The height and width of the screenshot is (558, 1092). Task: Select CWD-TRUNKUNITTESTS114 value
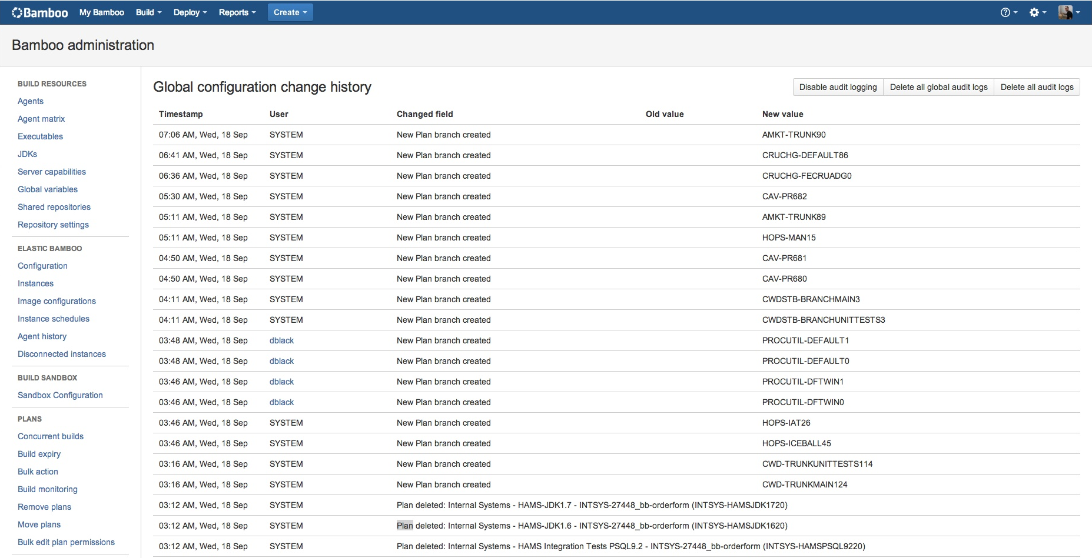818,464
